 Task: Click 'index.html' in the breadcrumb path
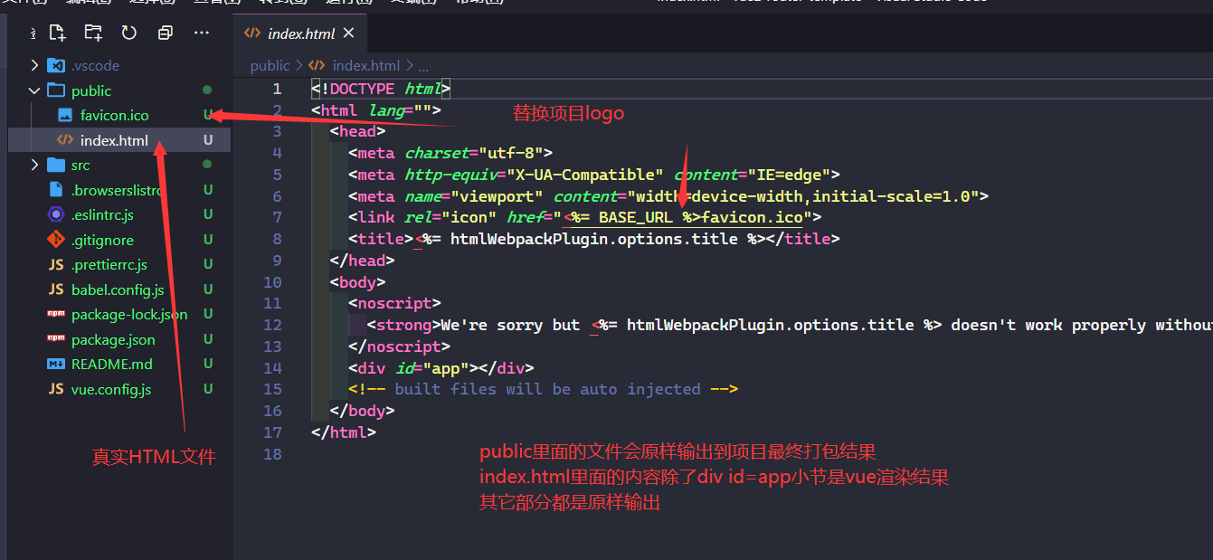[x=365, y=65]
